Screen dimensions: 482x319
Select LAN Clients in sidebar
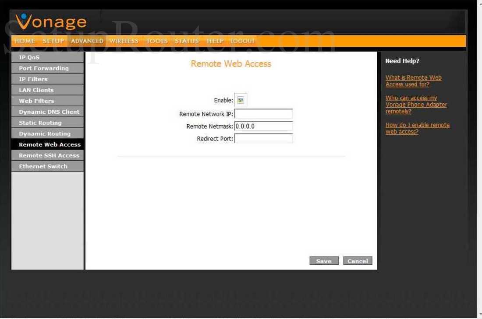47,90
